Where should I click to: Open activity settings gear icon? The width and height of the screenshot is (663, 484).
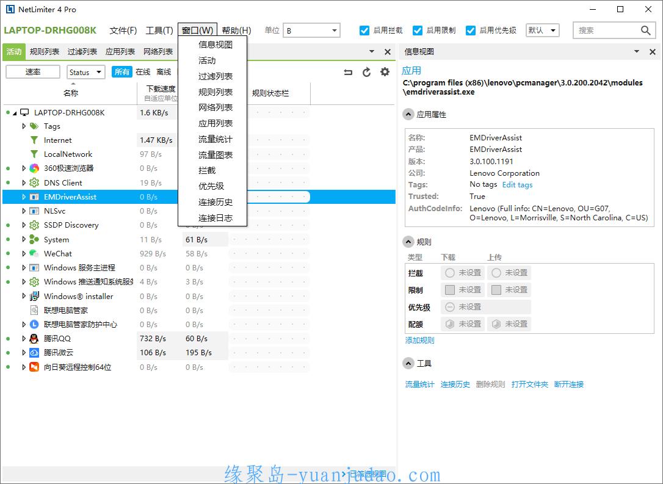pos(385,72)
